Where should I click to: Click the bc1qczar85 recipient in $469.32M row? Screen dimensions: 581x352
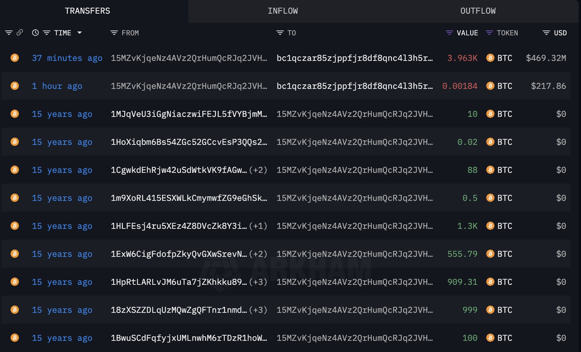(x=355, y=58)
